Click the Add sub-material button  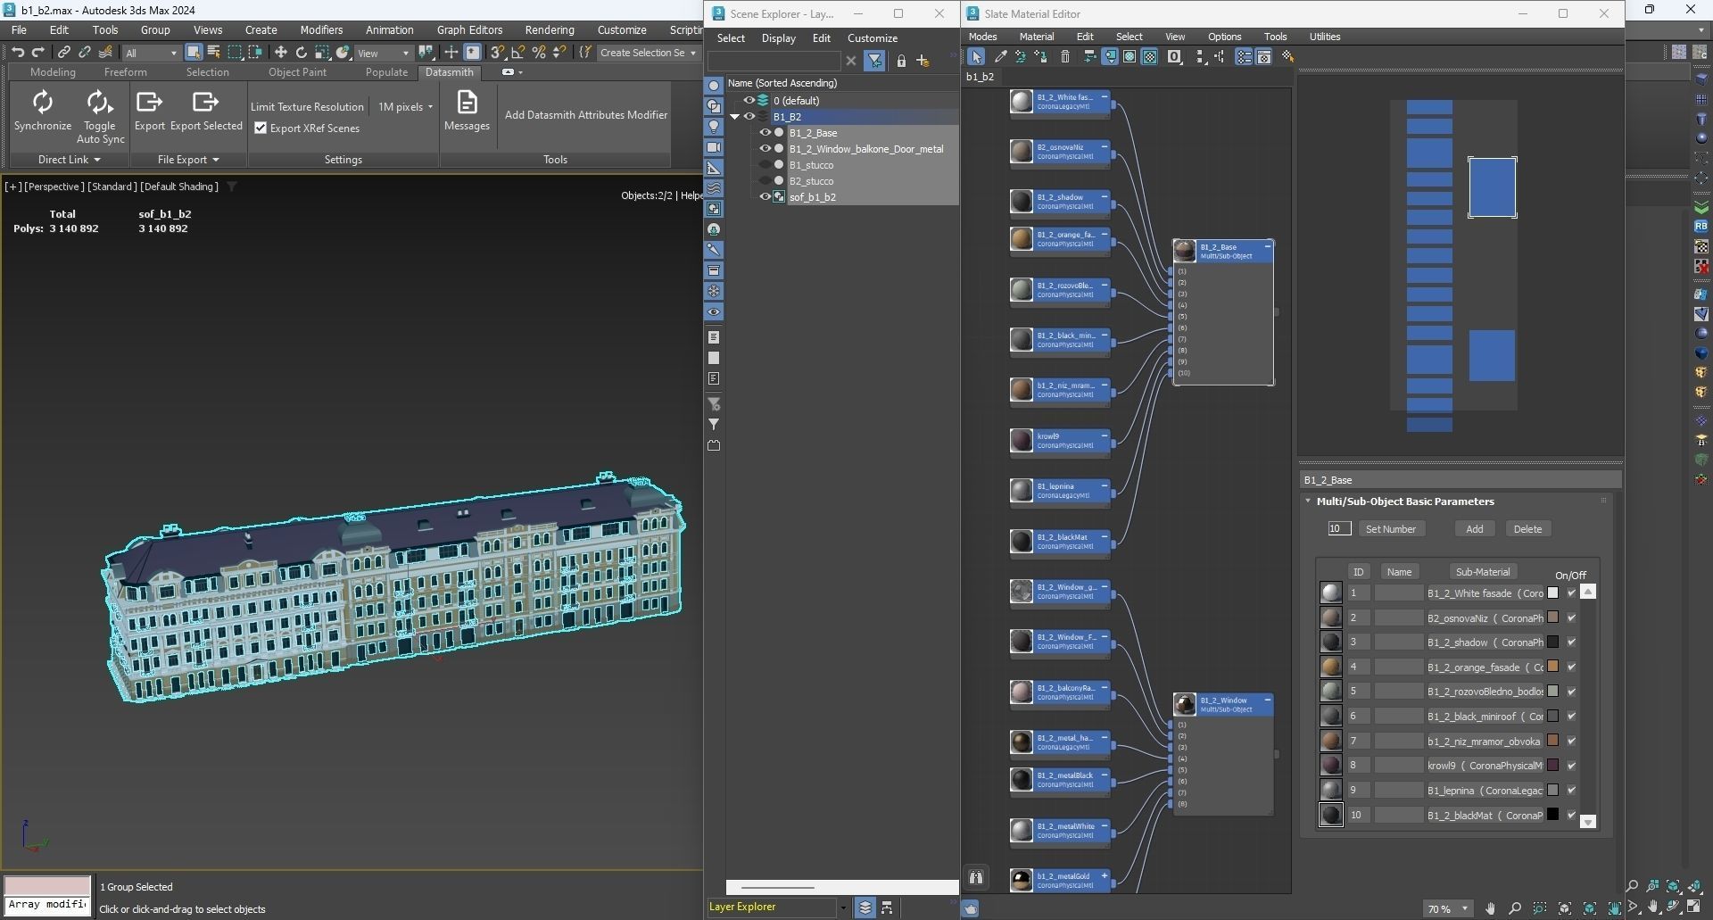coord(1474,529)
